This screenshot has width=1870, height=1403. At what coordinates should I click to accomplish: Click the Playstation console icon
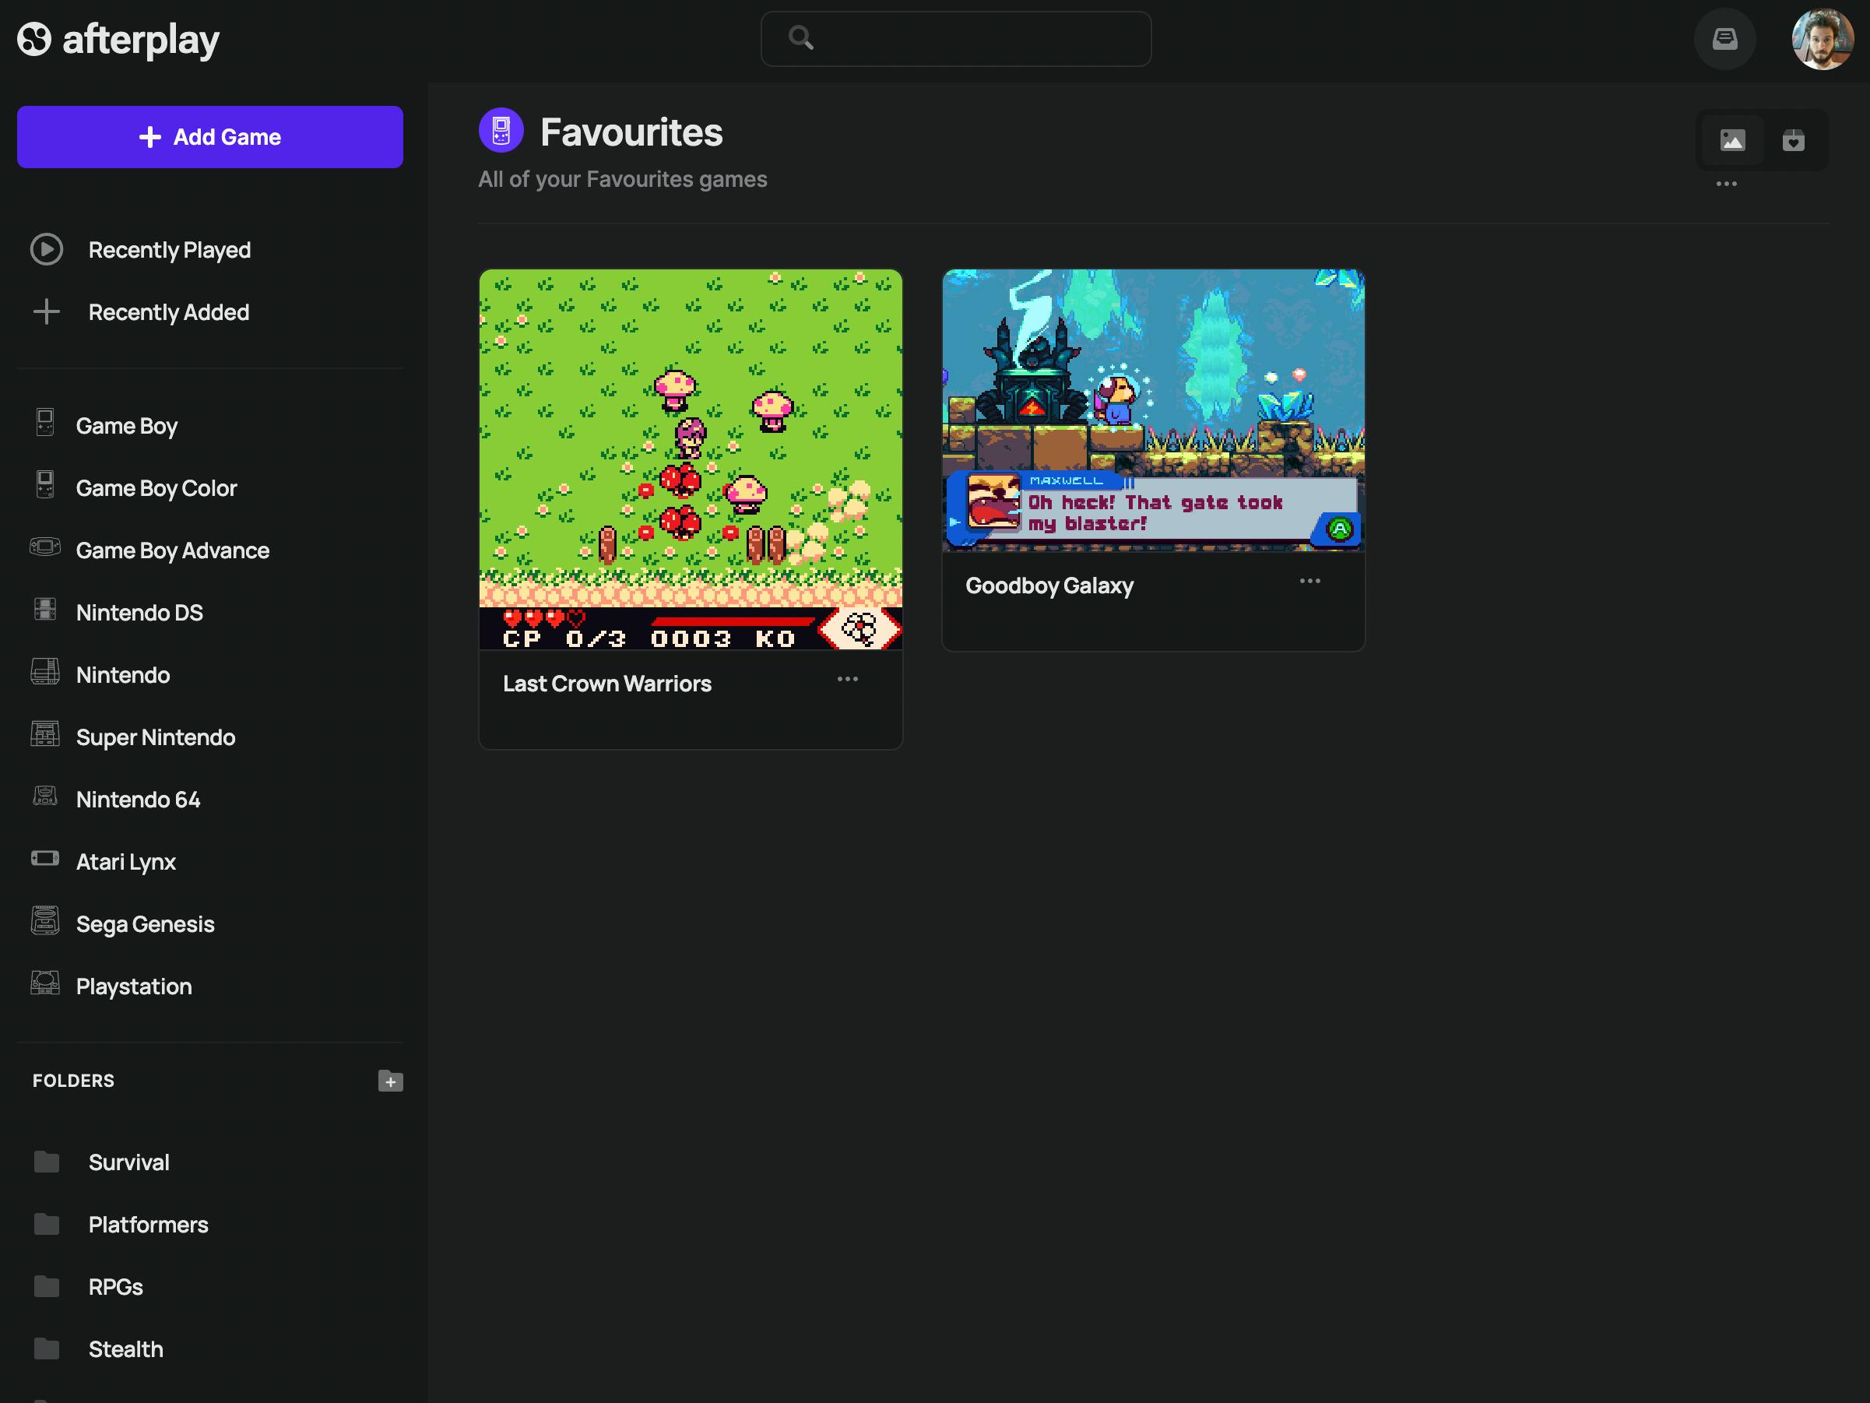pos(45,983)
